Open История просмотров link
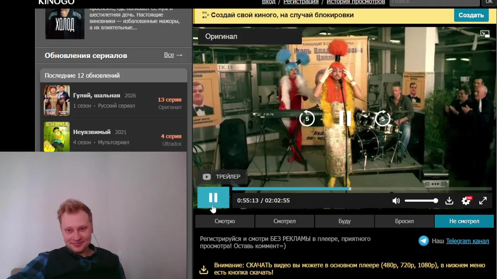Screen dimensions: 497x279 (x=356, y=2)
